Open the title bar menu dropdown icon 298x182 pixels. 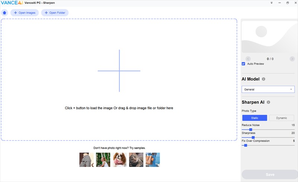pos(272,3)
